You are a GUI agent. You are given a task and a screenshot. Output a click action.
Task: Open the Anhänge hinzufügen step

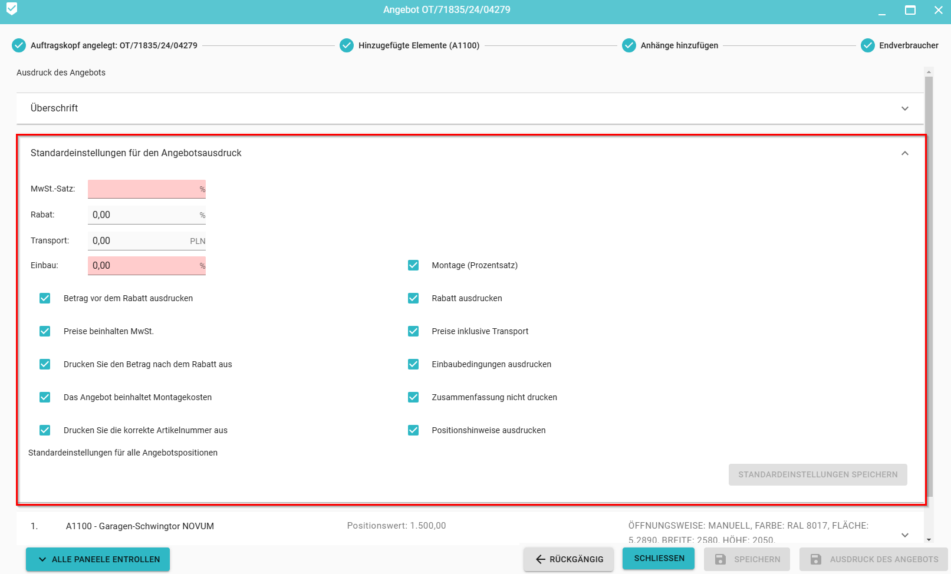click(x=679, y=45)
